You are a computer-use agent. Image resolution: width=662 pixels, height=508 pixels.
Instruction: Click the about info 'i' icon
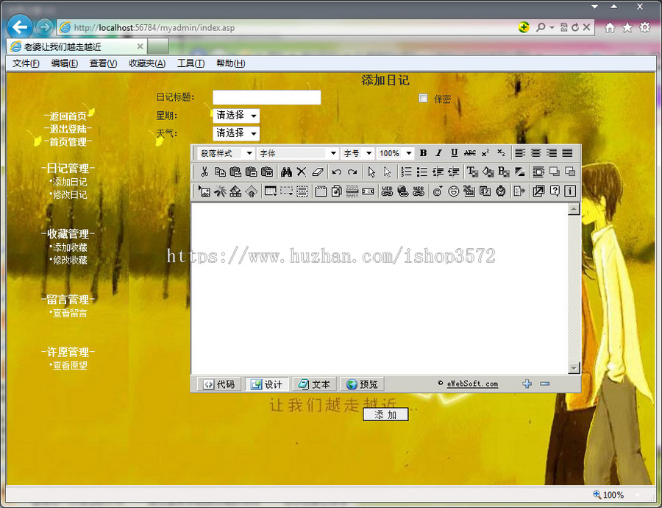pyautogui.click(x=570, y=191)
